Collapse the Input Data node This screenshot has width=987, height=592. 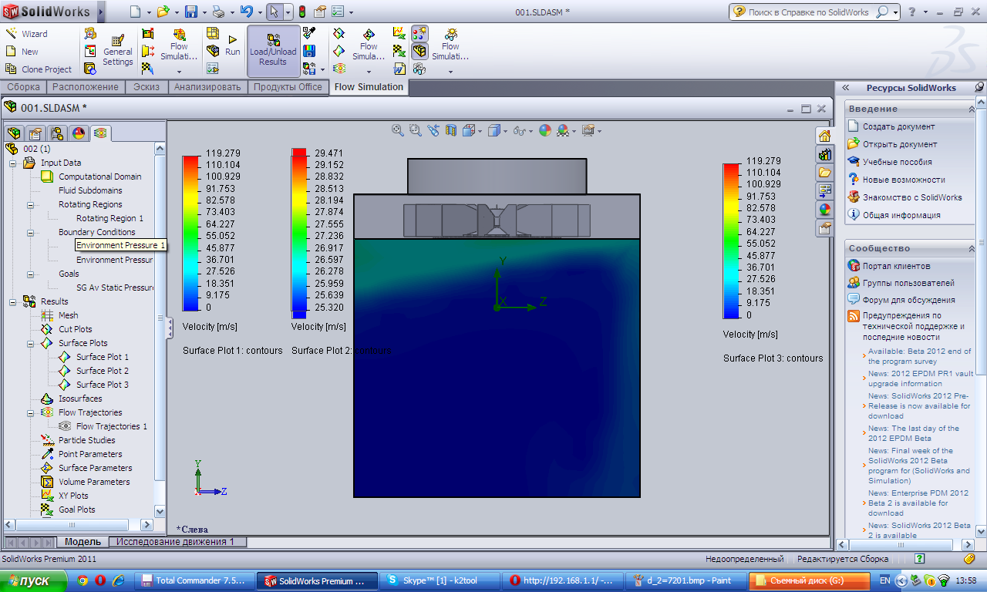pyautogui.click(x=12, y=163)
